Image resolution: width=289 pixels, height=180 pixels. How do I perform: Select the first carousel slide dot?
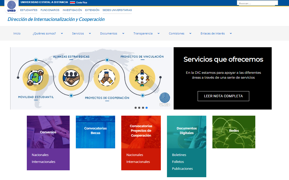point(136,108)
